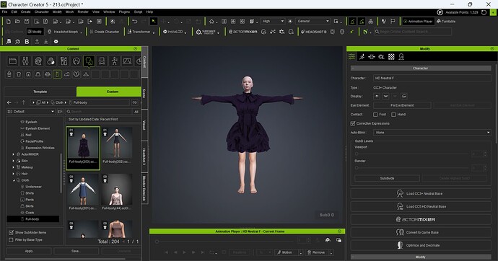
Task: Enable Hand contact checkbox
Action: click(393, 115)
